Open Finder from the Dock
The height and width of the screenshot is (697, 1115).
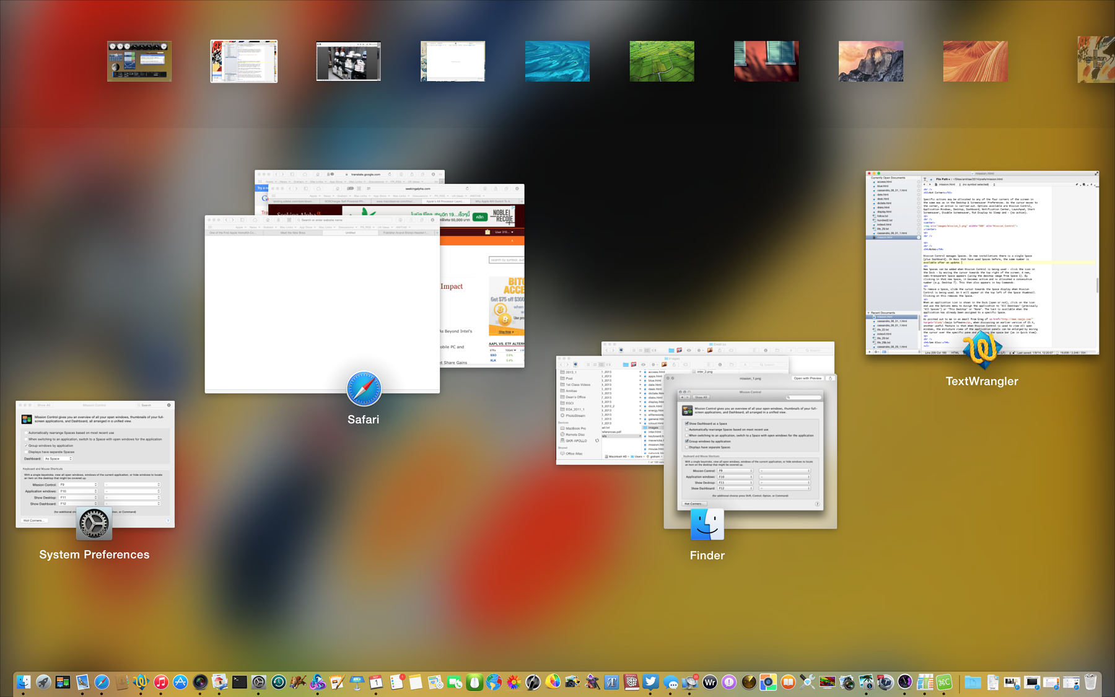pyautogui.click(x=24, y=682)
